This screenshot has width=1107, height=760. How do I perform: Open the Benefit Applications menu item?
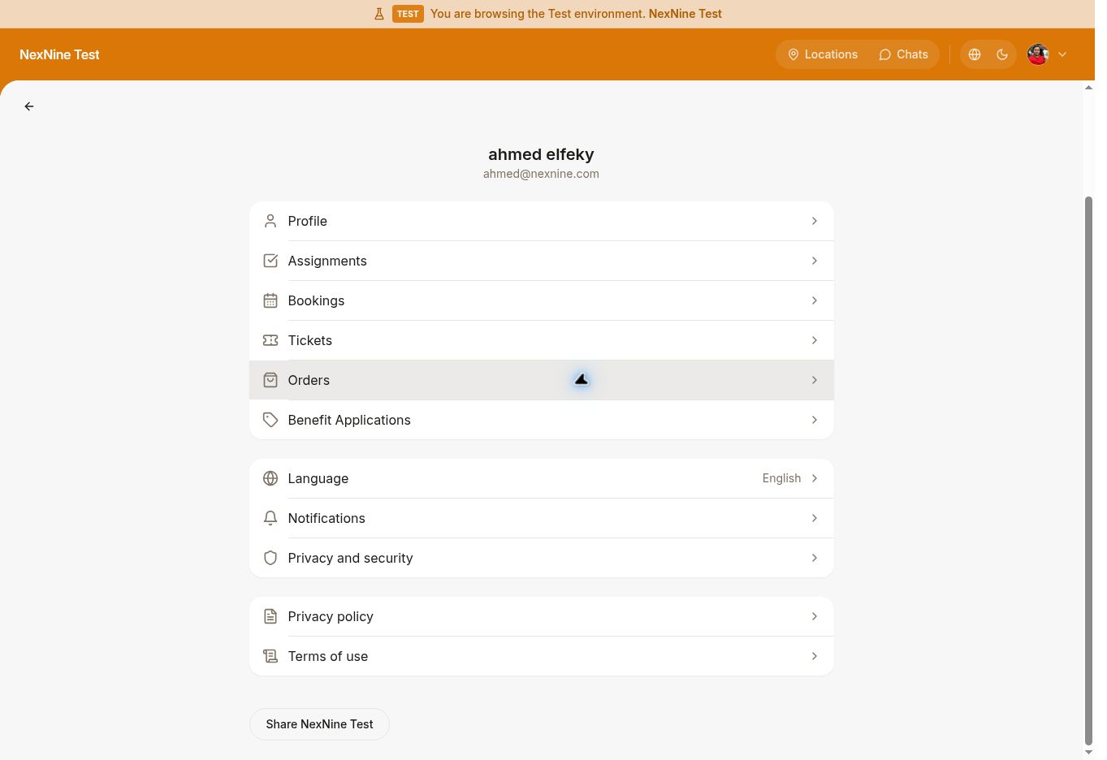tap(542, 420)
